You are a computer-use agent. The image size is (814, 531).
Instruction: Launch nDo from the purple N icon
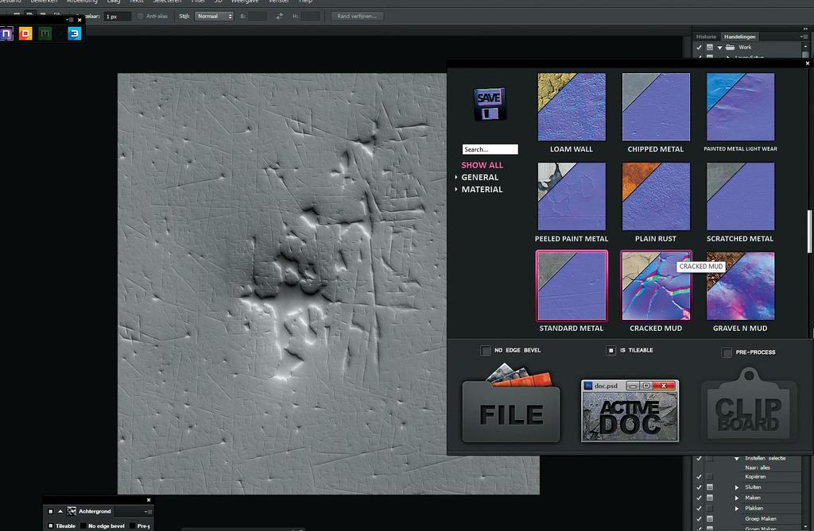(x=6, y=33)
